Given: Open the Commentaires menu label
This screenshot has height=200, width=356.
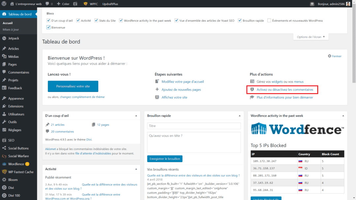Looking at the screenshot, I should click(18, 72).
